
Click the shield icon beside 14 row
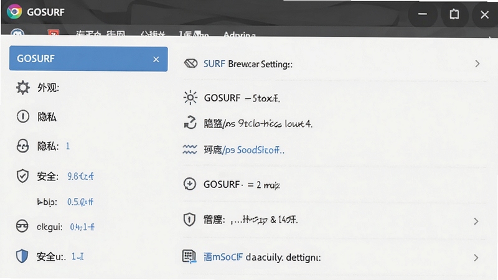pyautogui.click(x=189, y=220)
